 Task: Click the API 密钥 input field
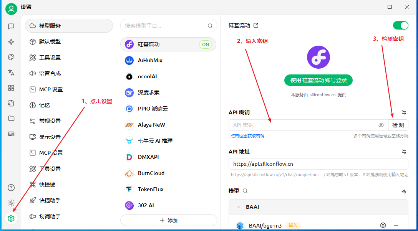pyautogui.click(x=304, y=125)
